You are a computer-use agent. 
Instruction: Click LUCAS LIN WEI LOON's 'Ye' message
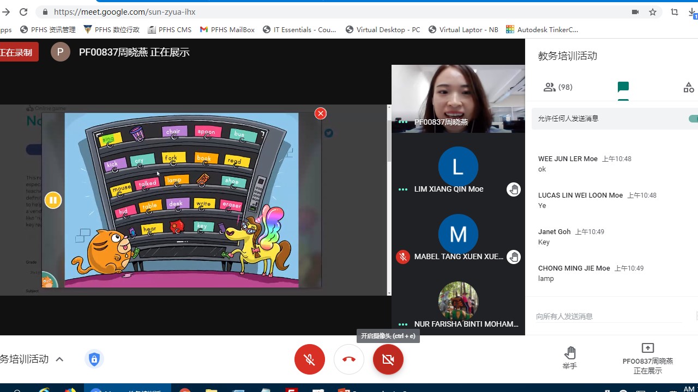pos(542,206)
